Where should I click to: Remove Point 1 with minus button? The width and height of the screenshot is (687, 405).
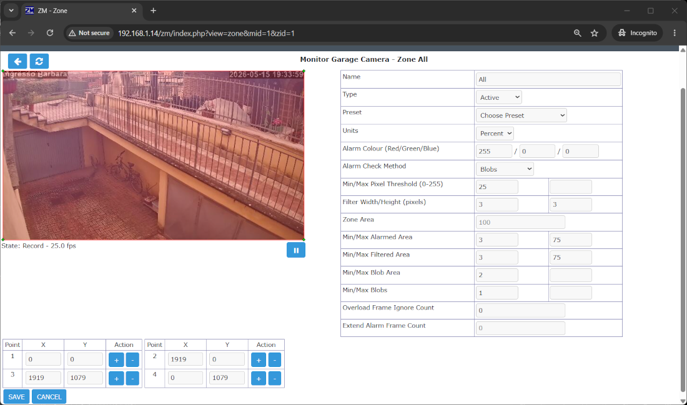coord(132,360)
